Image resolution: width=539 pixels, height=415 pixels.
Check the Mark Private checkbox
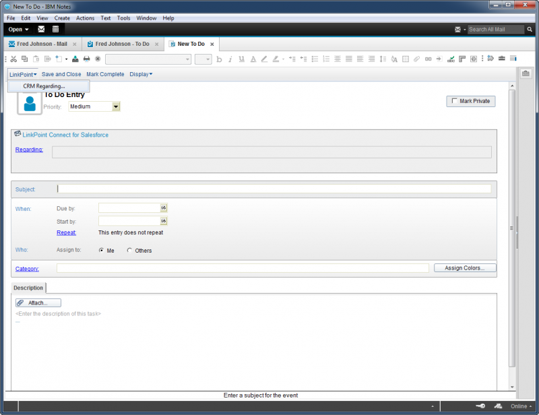click(454, 101)
